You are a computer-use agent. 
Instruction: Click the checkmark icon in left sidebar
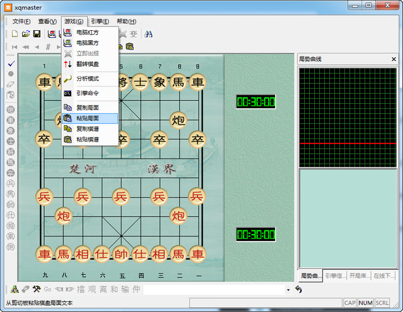coord(11,64)
